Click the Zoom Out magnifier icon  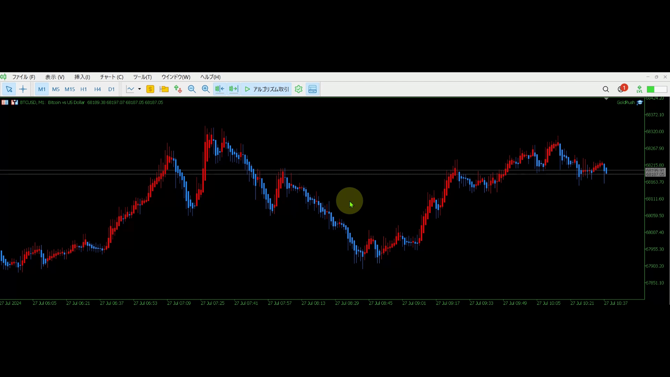point(192,89)
